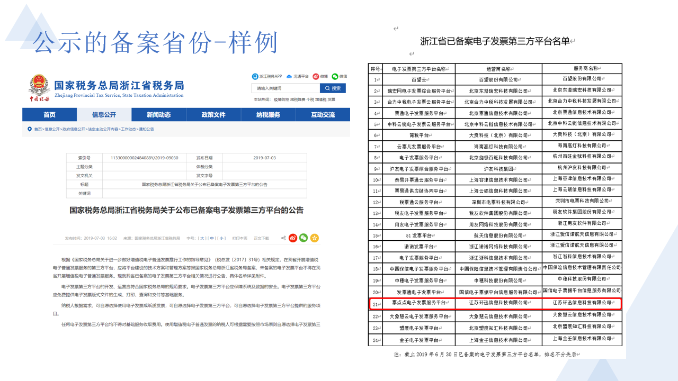678x381 pixels.
Task: Open the header 微信 icon
Action: (x=335, y=77)
